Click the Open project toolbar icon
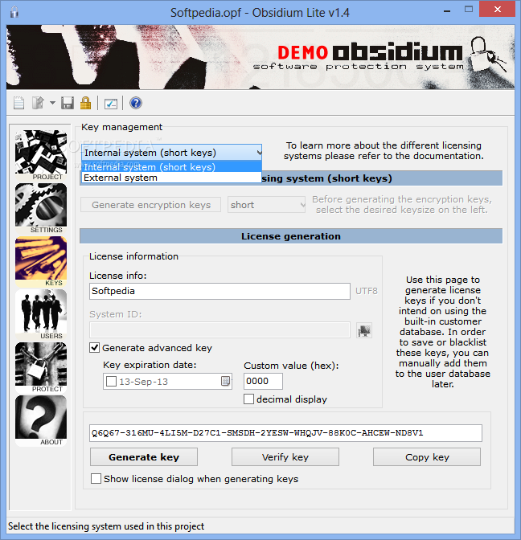This screenshot has height=540, width=521. click(39, 103)
